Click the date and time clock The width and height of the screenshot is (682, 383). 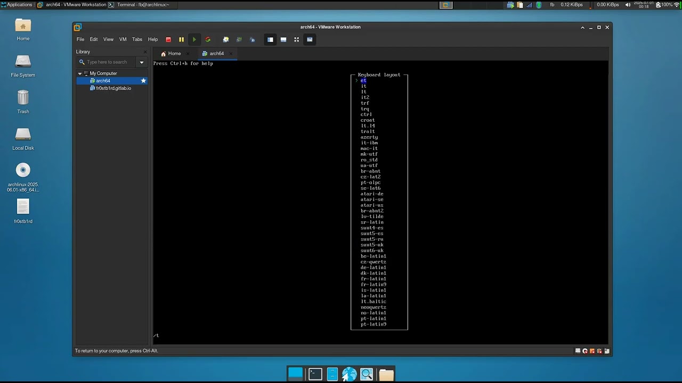[644, 5]
